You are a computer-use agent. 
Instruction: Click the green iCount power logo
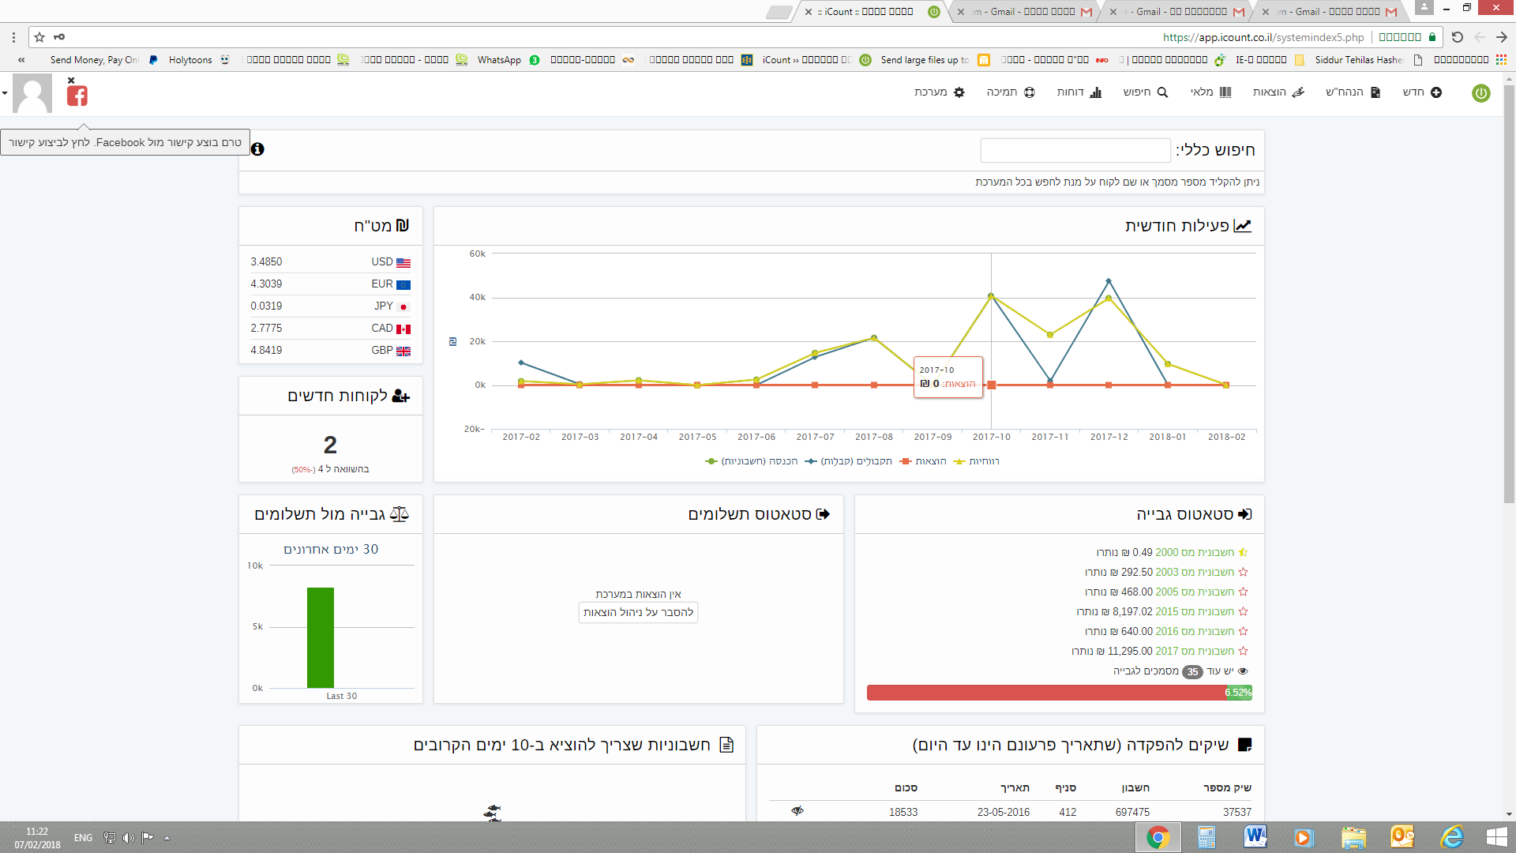1480,93
